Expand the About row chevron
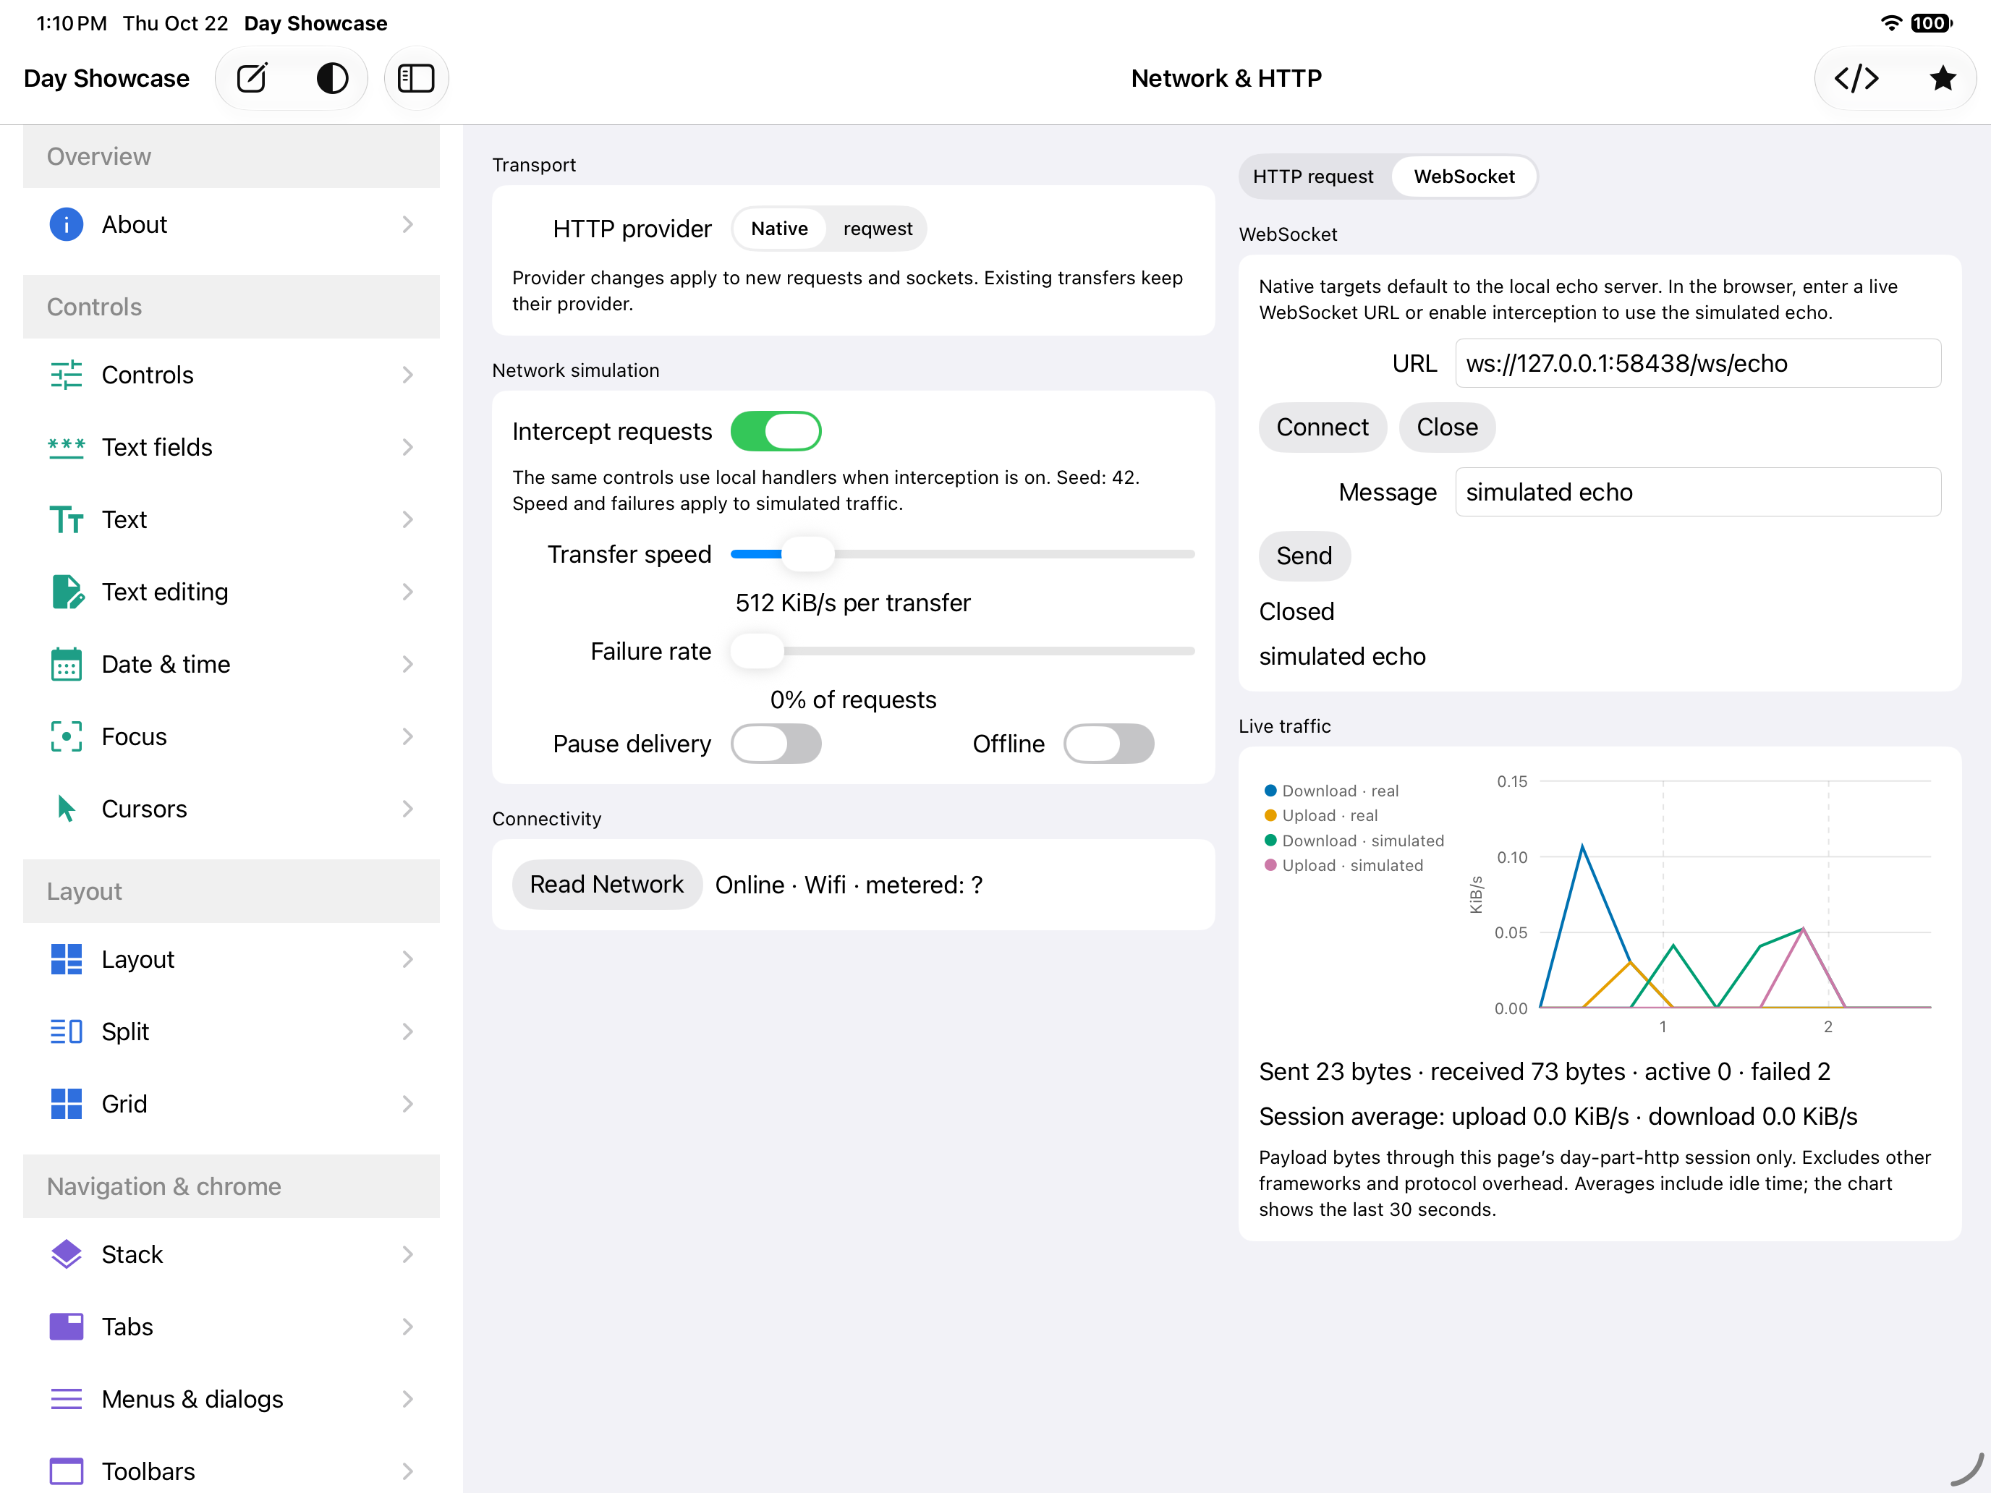This screenshot has width=1991, height=1493. tap(408, 224)
